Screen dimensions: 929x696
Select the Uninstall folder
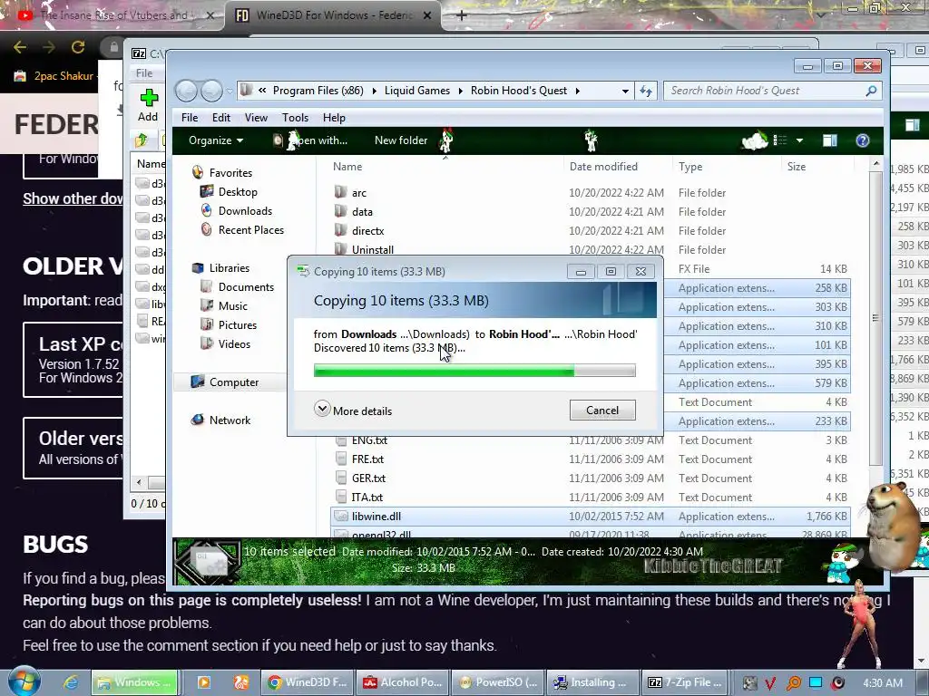373,250
